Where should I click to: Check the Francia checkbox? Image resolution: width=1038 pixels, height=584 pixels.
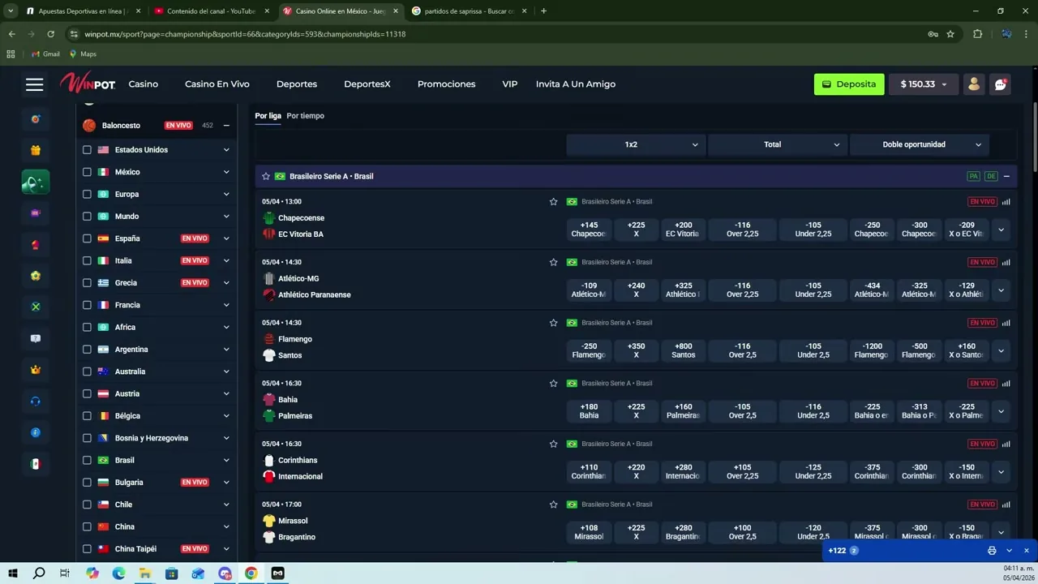(x=87, y=305)
